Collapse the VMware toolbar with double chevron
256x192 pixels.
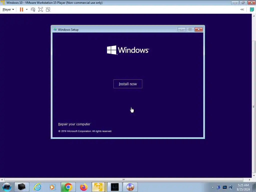[242, 9]
